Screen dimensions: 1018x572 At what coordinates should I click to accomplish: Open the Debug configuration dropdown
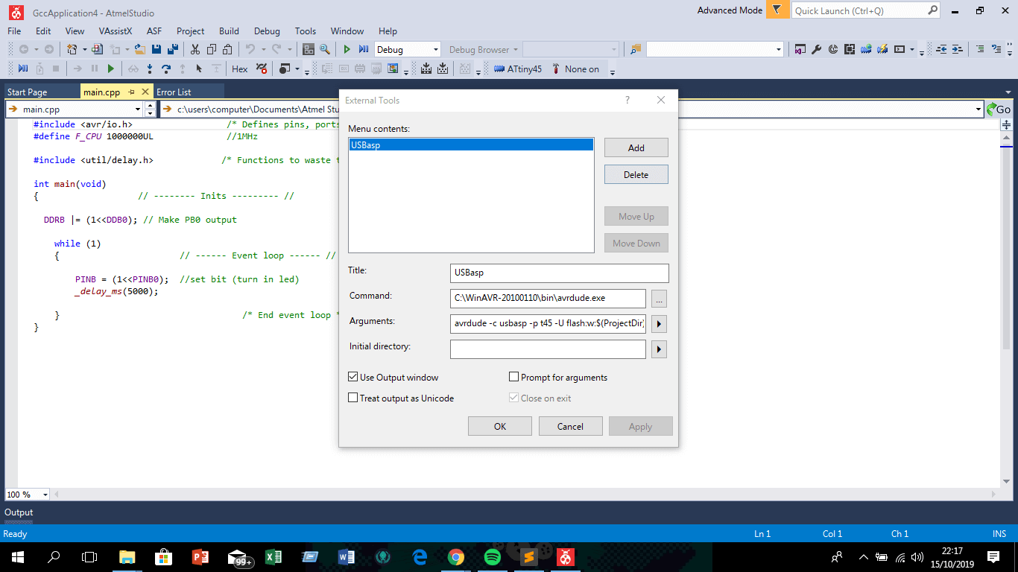click(436, 50)
